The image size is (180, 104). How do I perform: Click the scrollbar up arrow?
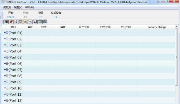tap(177, 26)
